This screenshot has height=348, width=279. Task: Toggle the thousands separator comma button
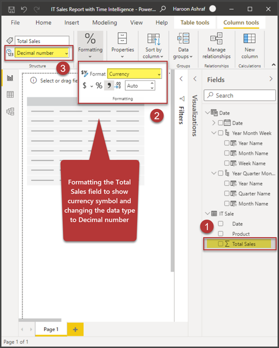point(109,85)
